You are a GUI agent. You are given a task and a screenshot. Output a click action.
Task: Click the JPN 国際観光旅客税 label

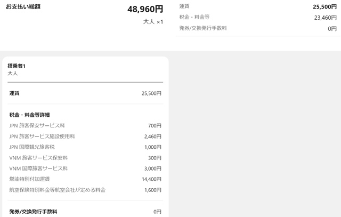point(32,147)
